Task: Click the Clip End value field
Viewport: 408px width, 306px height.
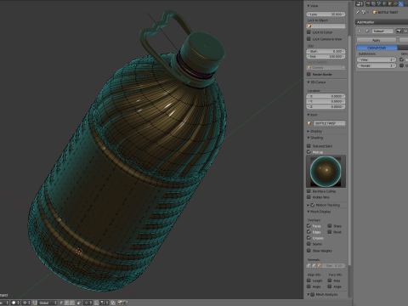Action: [326, 56]
